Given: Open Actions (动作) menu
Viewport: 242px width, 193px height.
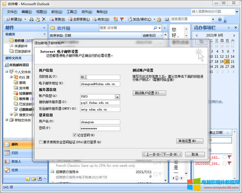Looking at the screenshot, I should [x=87, y=12].
